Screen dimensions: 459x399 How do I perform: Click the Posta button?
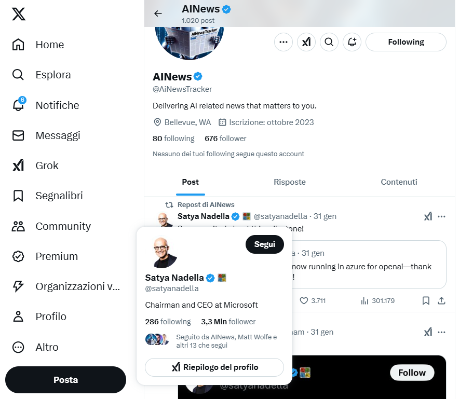point(65,380)
